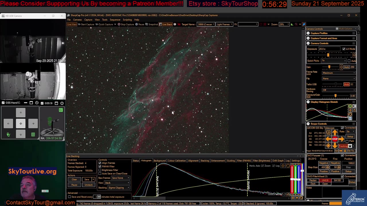The image size is (367, 206).
Task: Click the Live Stack toolbar button
Action: (x=165, y=24)
